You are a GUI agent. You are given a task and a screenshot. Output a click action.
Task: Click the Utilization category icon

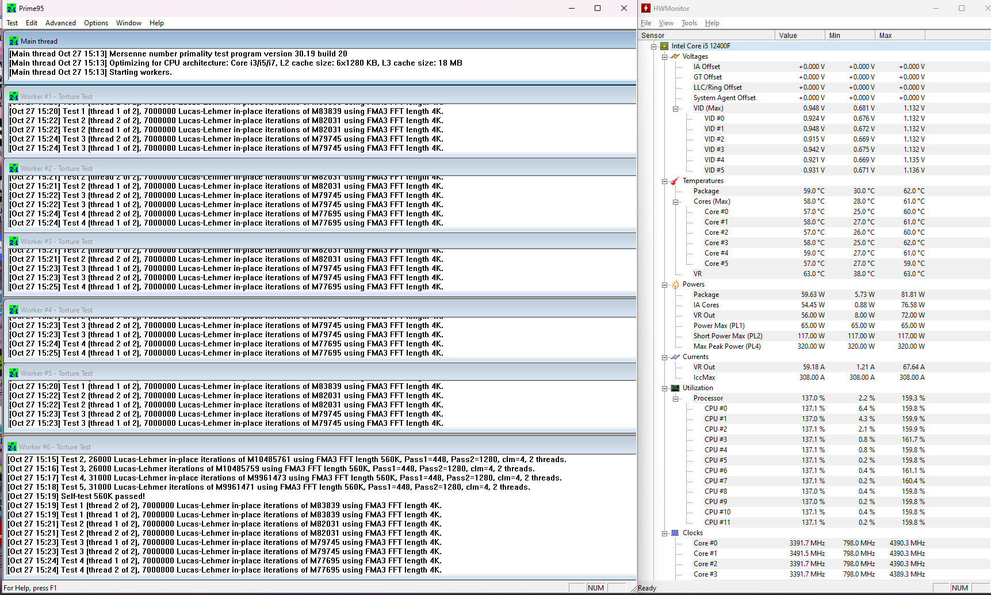[x=675, y=388]
